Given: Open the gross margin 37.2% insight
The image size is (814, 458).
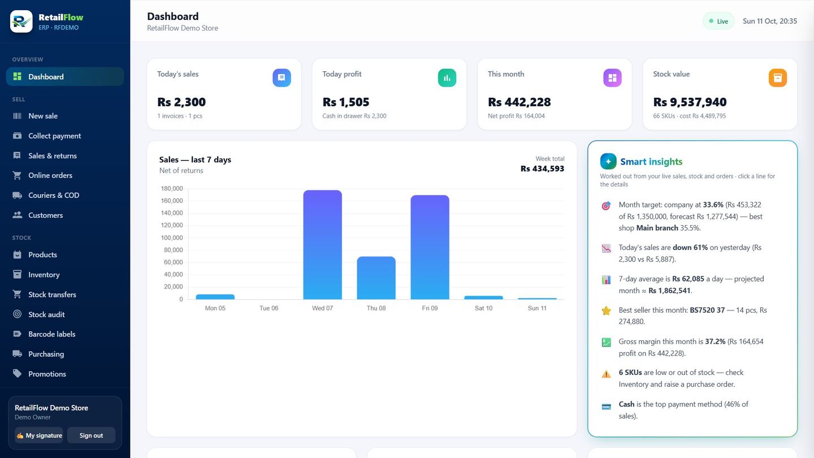Looking at the screenshot, I should (692, 347).
